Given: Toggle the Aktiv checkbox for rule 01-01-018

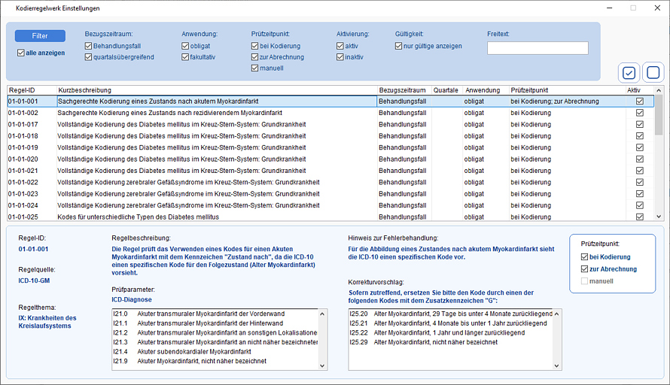Looking at the screenshot, I should coord(640,136).
